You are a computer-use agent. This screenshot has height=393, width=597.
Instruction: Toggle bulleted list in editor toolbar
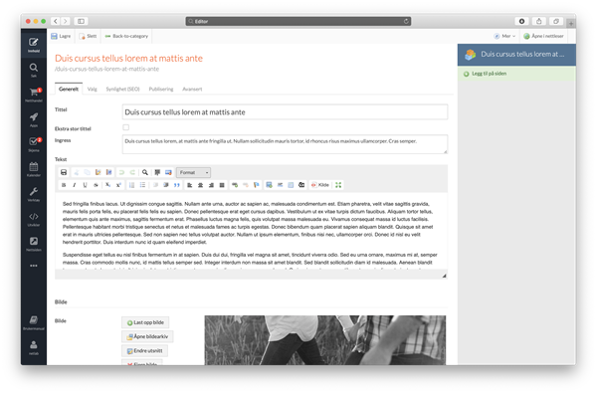(142, 185)
